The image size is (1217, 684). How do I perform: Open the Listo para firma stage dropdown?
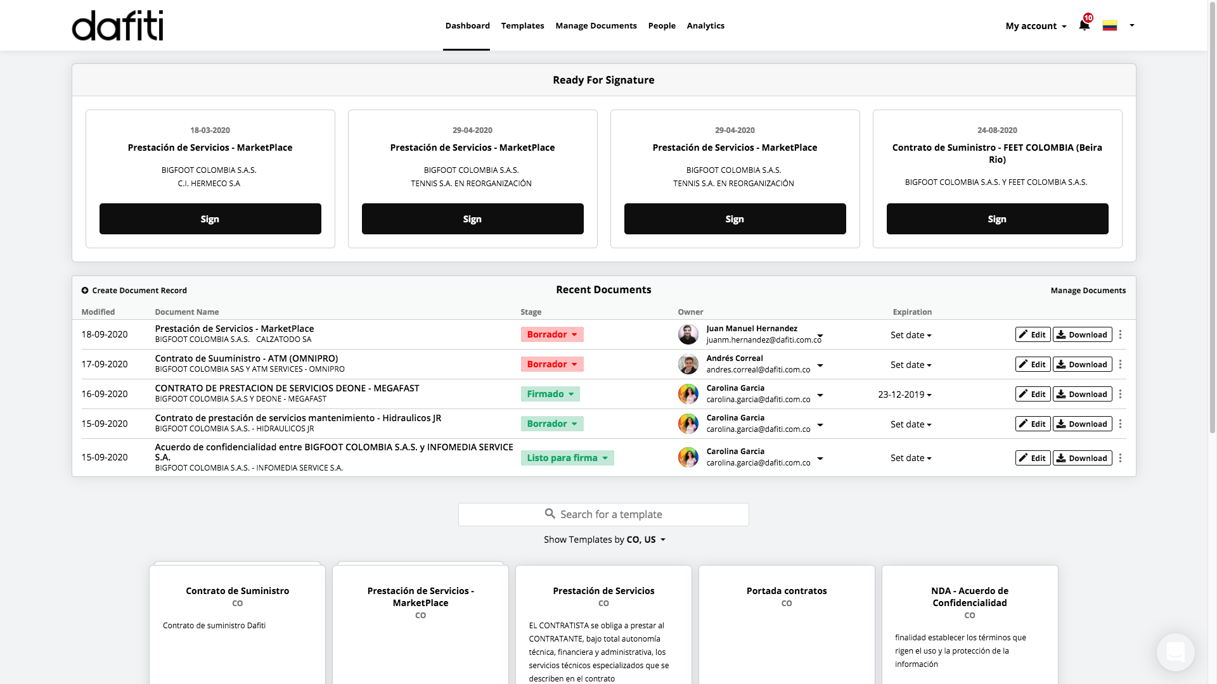(567, 458)
